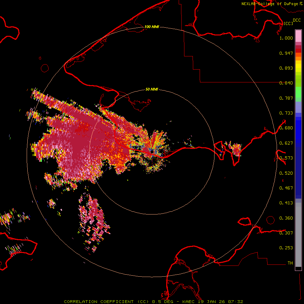Select the 0.573 scale value
This screenshot has height=304, width=304.
pos(286,158)
